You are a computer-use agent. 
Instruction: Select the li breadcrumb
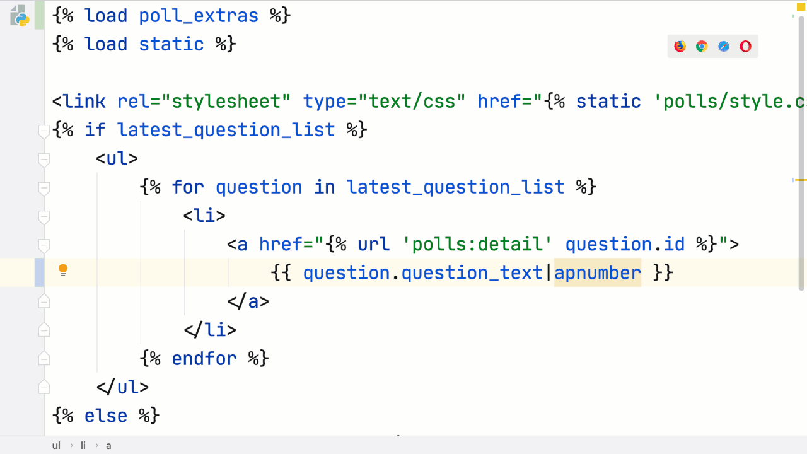pyautogui.click(x=83, y=445)
